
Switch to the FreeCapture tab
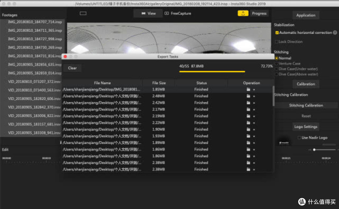pos(178,13)
